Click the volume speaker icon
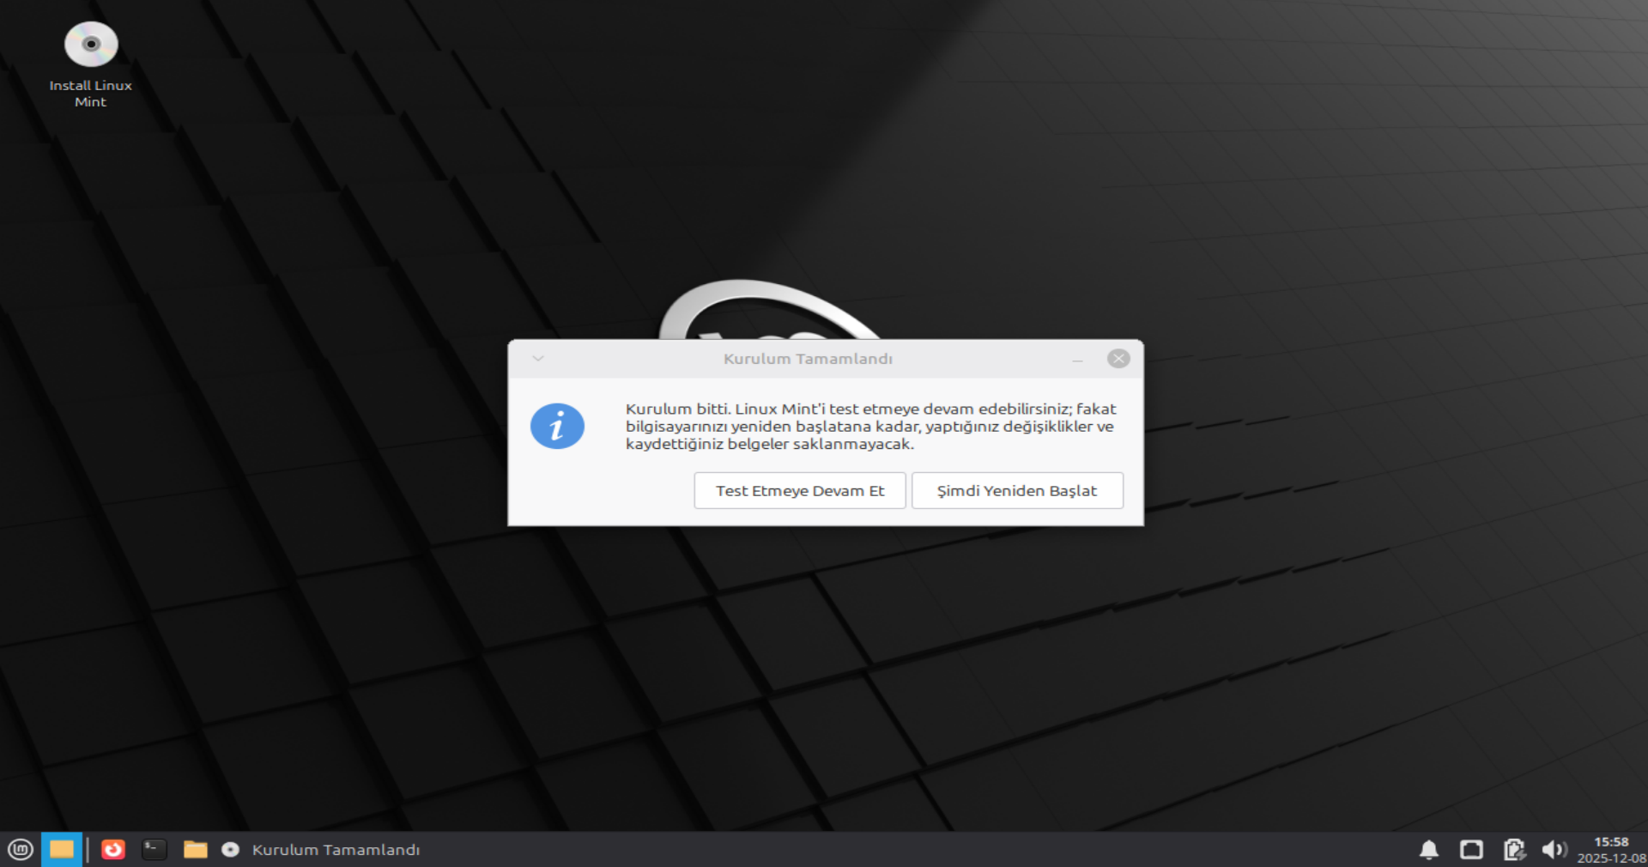1648x867 pixels. pos(1553,850)
